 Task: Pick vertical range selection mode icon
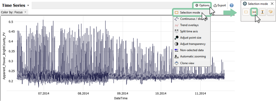262,12
